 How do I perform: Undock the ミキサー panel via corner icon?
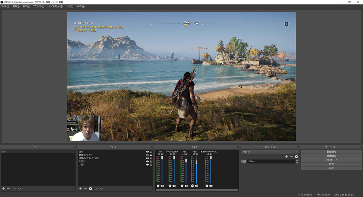[x=237, y=147]
